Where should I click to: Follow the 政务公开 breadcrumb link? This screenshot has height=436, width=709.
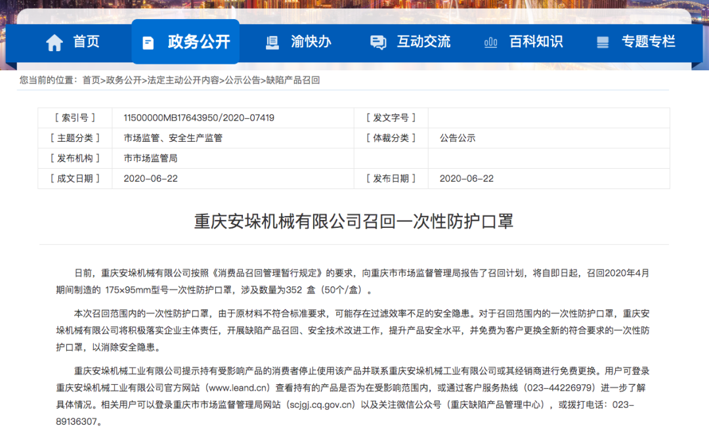(123, 80)
